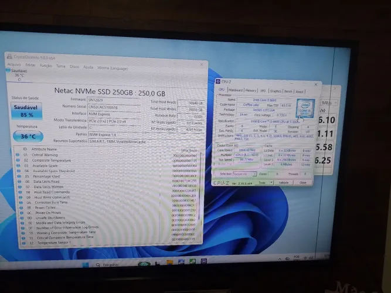The image size is (391, 293).
Task: Open the Windows Start menu
Action: tap(85, 264)
